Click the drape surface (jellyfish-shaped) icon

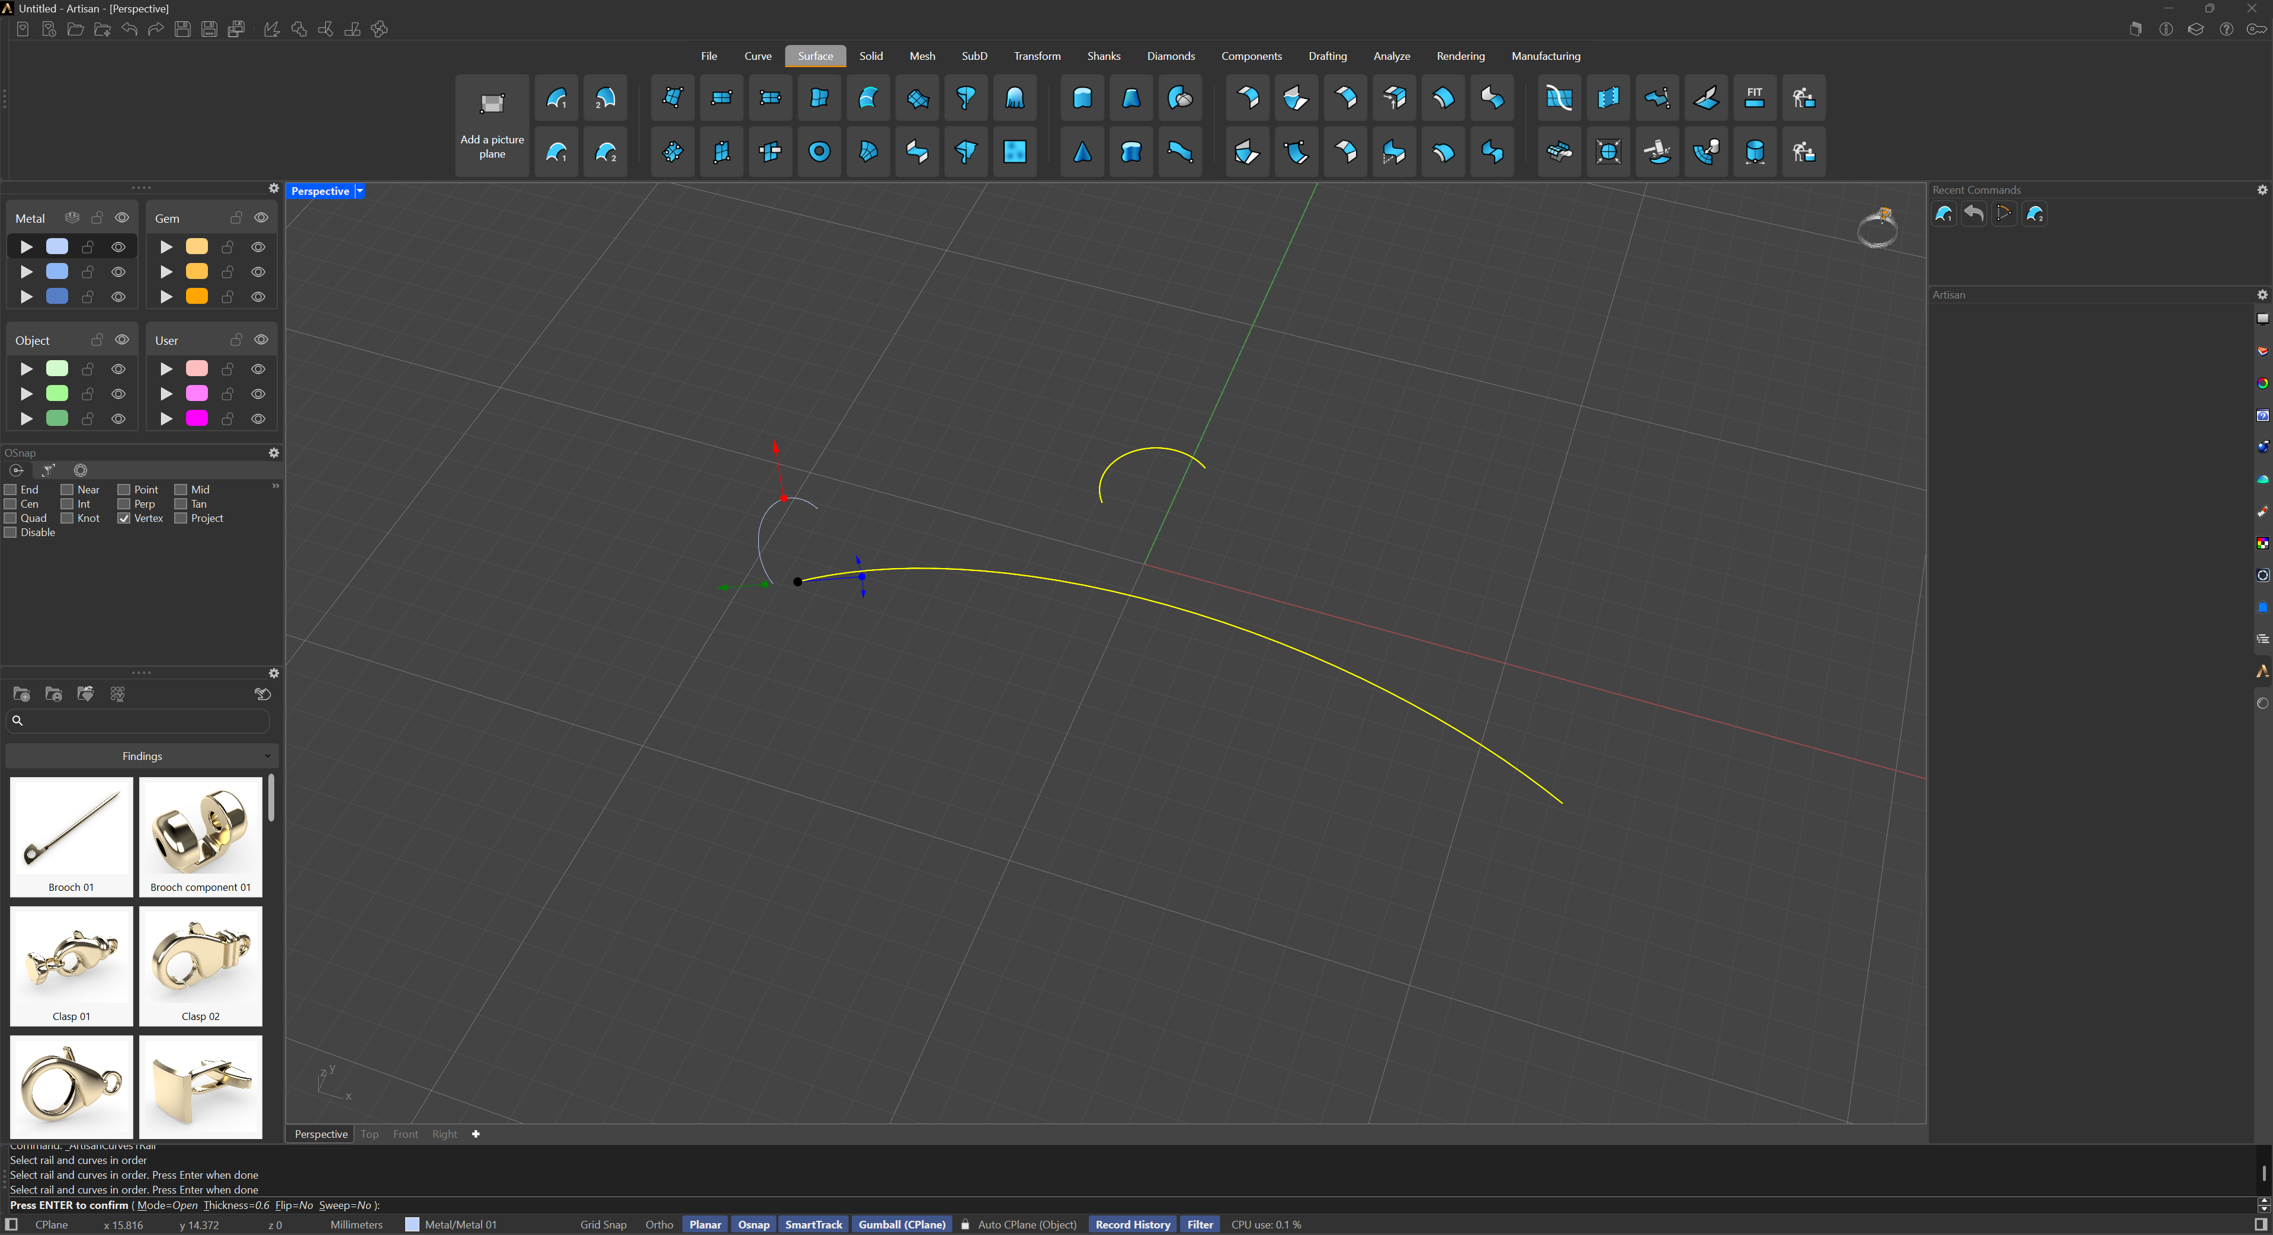click(x=1015, y=97)
